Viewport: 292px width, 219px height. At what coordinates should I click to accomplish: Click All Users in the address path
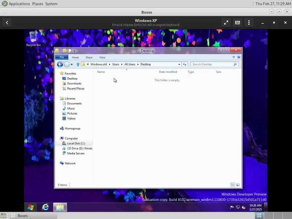tap(130, 64)
